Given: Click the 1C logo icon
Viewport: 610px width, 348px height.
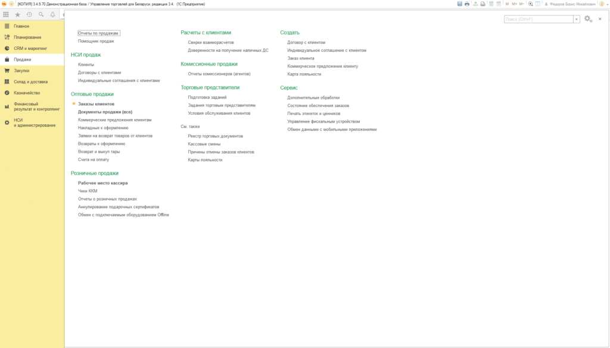Looking at the screenshot, I should [4, 4].
